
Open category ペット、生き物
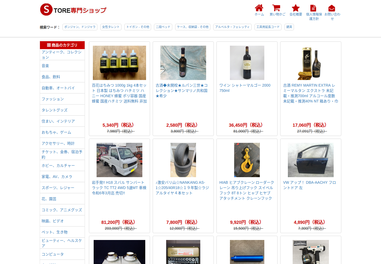[x=62, y=232]
